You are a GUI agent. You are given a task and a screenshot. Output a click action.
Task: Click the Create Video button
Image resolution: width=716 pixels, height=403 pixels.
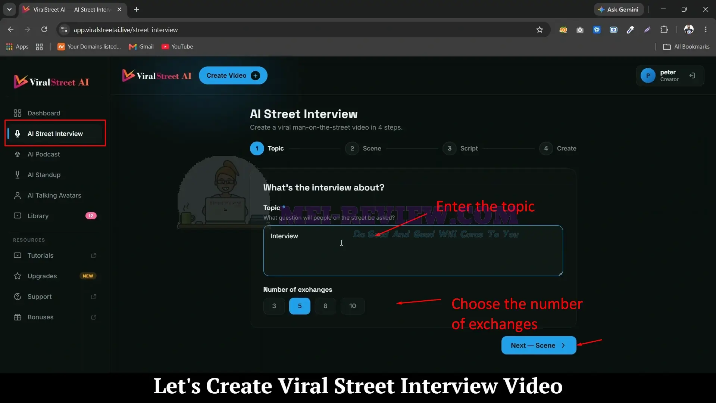[x=233, y=75]
